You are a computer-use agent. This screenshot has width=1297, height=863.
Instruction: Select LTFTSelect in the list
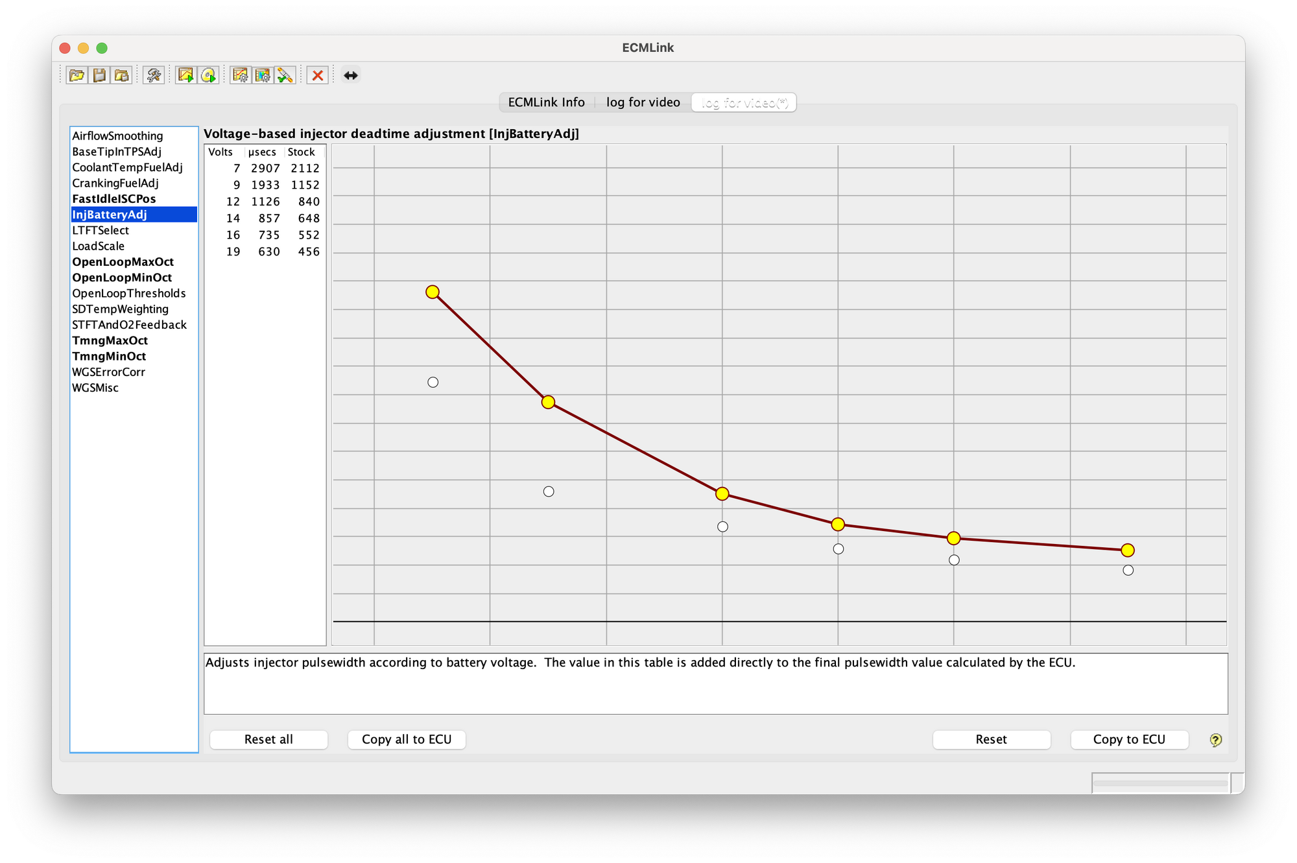134,230
